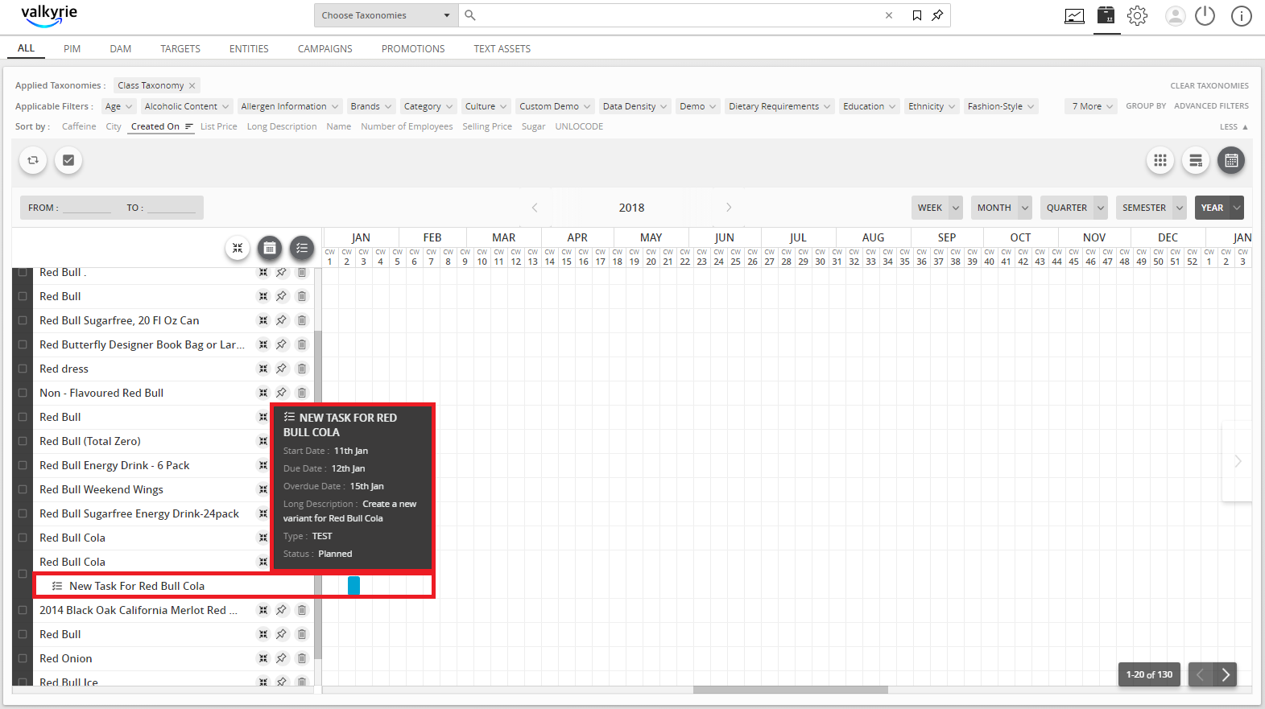Image resolution: width=1265 pixels, height=709 pixels.
Task: Switch to the PROMOTIONS tab
Action: 413,49
